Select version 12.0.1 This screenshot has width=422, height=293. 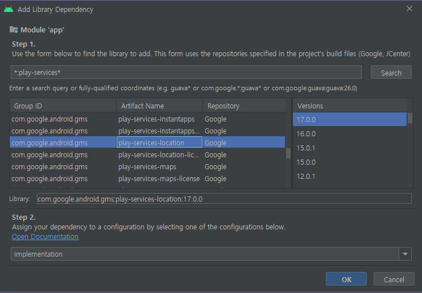click(350, 177)
